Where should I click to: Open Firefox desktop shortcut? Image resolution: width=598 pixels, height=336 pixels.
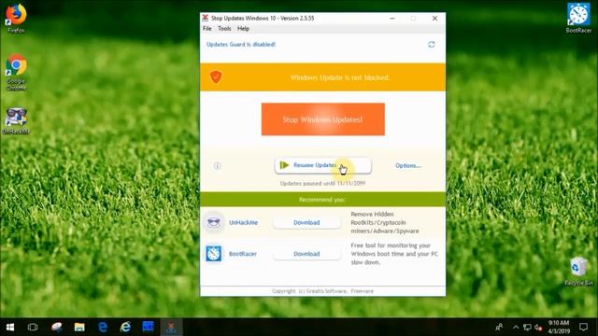(x=16, y=18)
